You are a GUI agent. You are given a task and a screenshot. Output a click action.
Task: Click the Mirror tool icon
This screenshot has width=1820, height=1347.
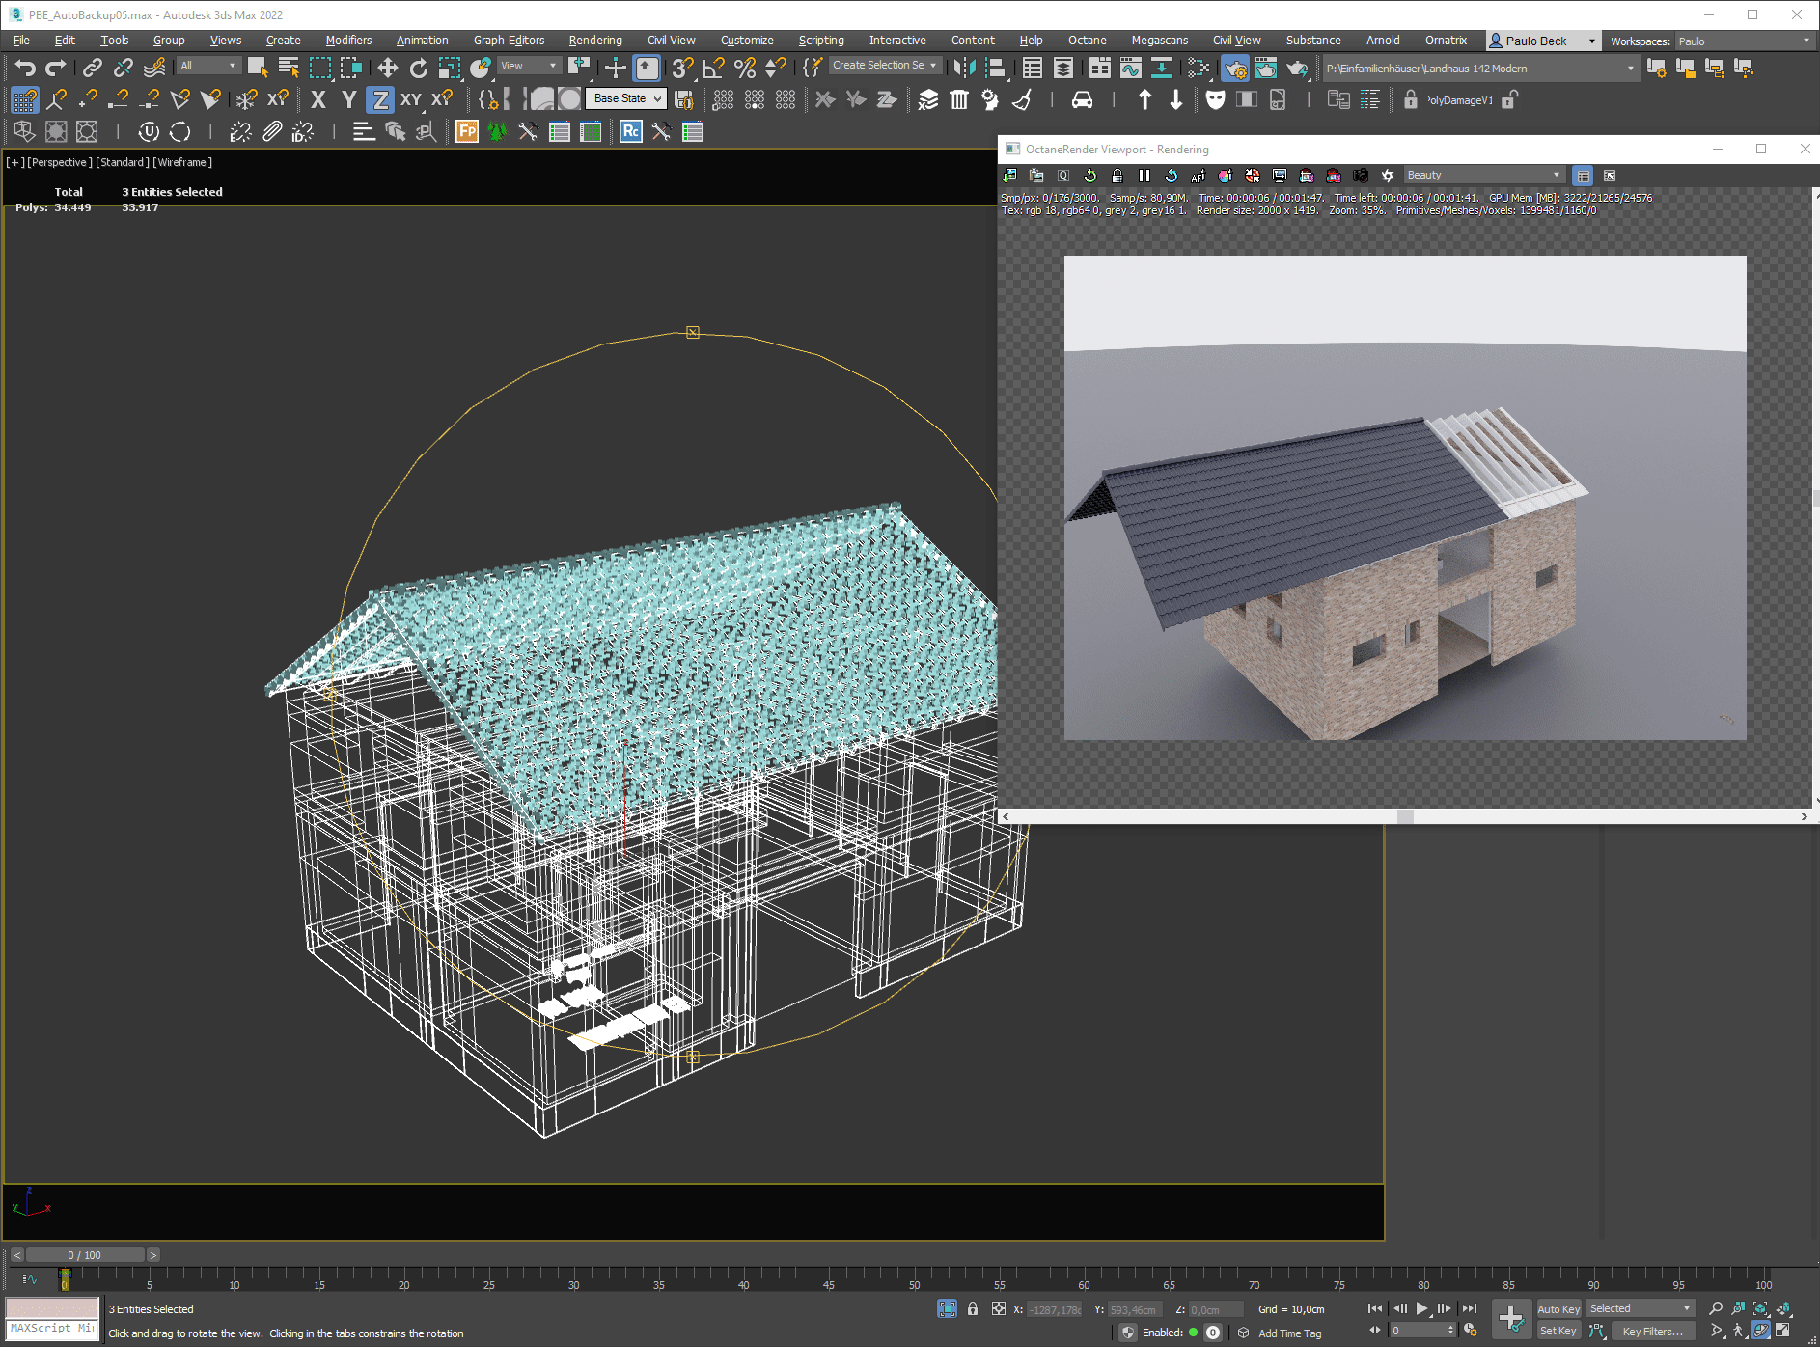[963, 68]
